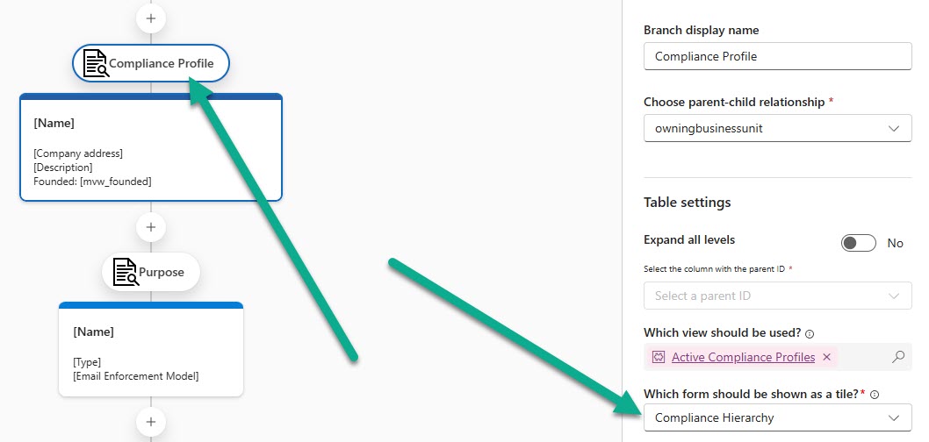
Task: Click the info icon beside "Which view should be used?"
Action: (x=809, y=333)
